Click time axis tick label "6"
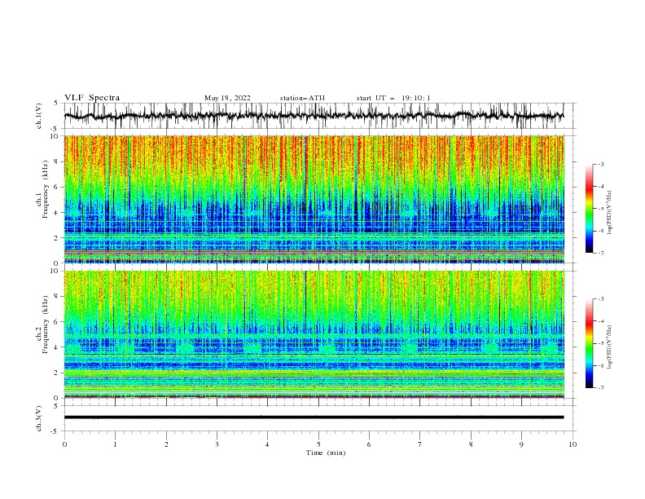 (x=369, y=444)
